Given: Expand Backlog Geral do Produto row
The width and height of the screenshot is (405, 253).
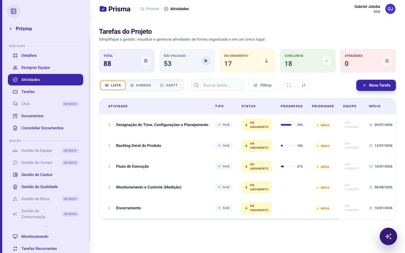Looking at the screenshot, I should (109, 146).
